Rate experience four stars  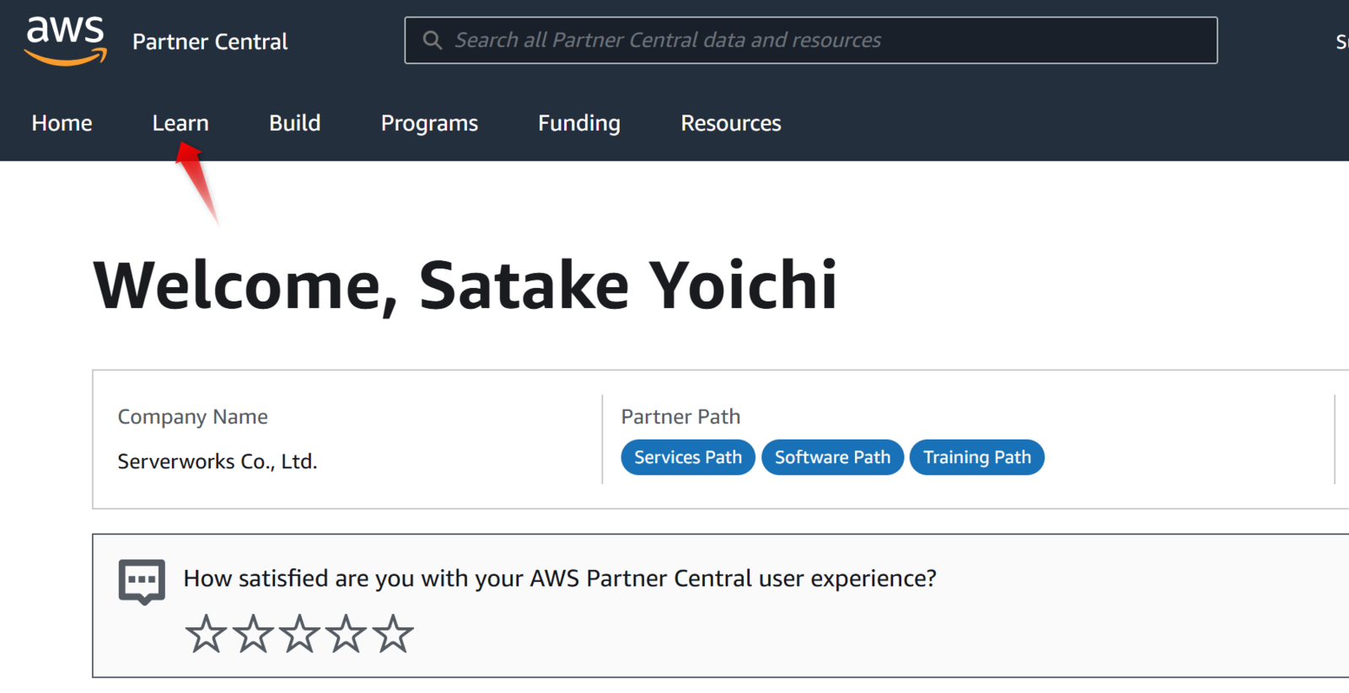pos(346,634)
